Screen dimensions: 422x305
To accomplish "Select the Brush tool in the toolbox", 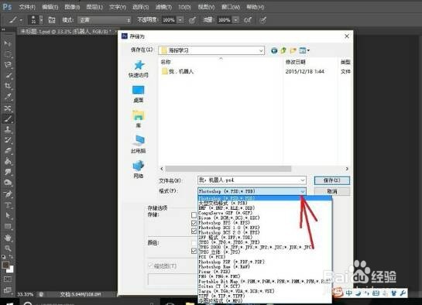I will pos(8,118).
